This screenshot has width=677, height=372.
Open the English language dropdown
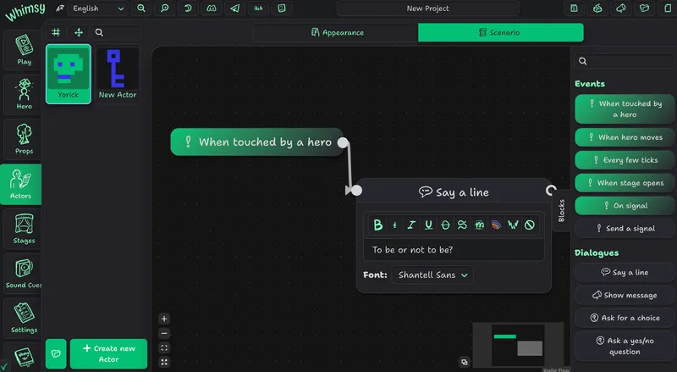[97, 8]
